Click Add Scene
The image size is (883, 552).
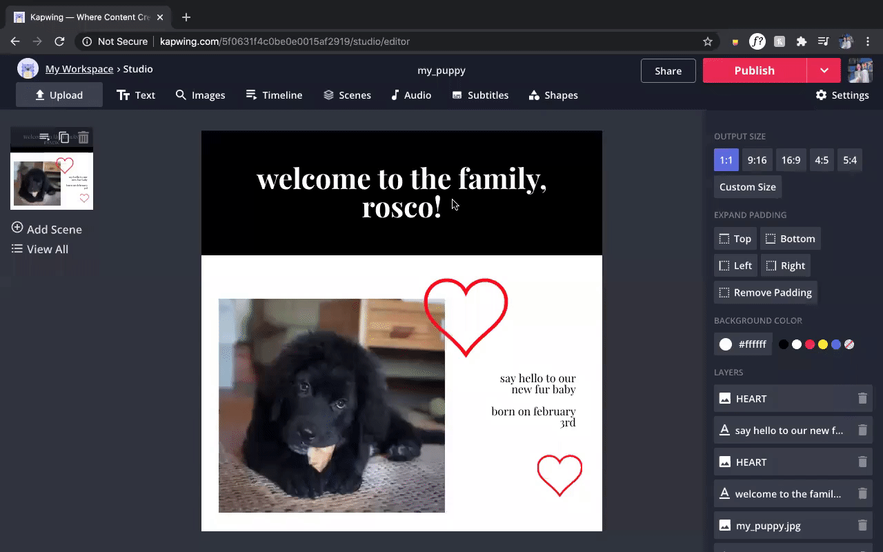point(46,229)
